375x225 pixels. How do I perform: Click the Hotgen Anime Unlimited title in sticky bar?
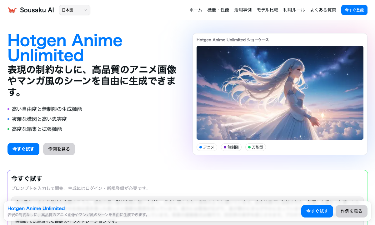[x=36, y=208]
